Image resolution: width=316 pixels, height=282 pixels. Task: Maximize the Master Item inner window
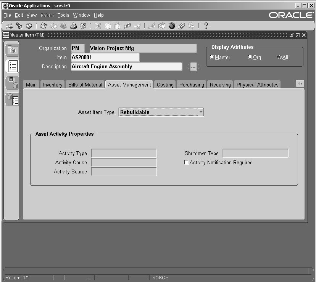pos(297,35)
